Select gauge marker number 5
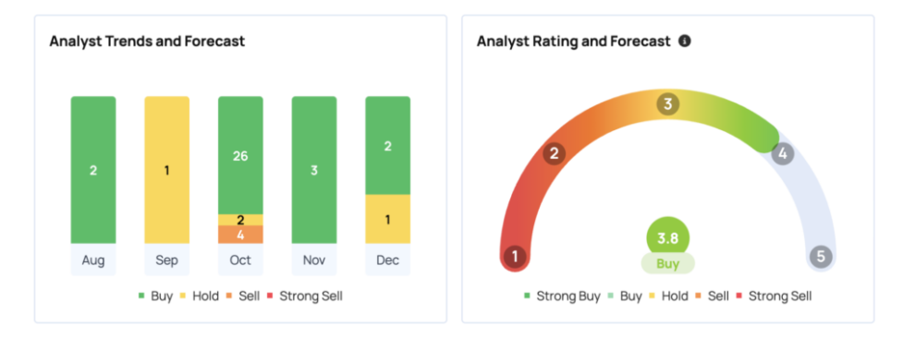This screenshot has height=338, width=915. coord(821,257)
